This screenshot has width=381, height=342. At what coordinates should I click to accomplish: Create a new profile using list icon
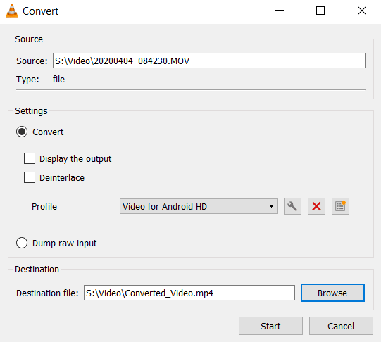pyautogui.click(x=340, y=206)
